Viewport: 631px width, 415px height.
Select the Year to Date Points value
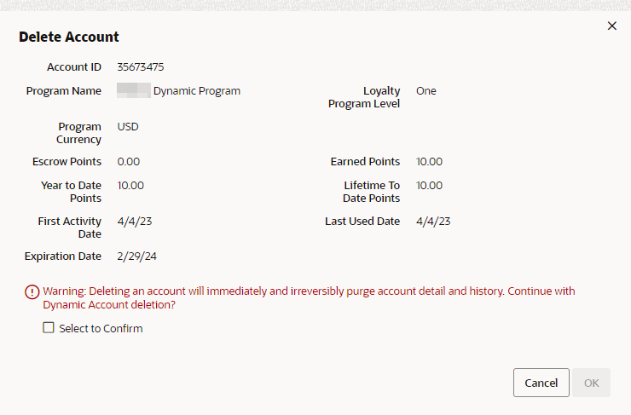[130, 186]
